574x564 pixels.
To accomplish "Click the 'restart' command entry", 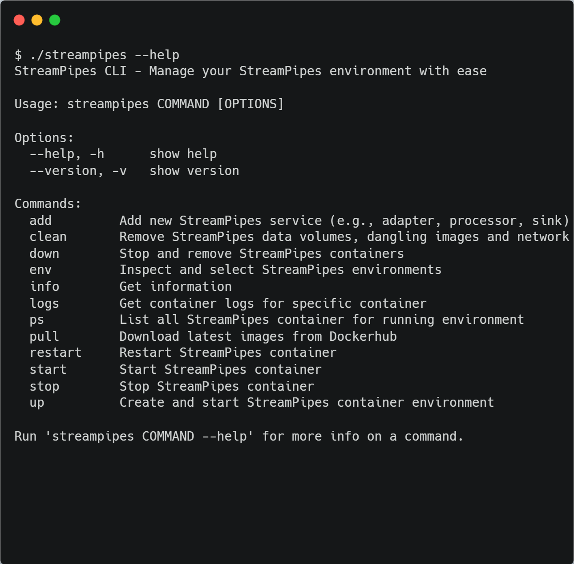I will coord(56,353).
